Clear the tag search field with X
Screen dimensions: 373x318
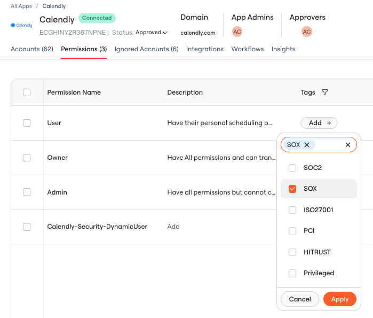coord(348,145)
